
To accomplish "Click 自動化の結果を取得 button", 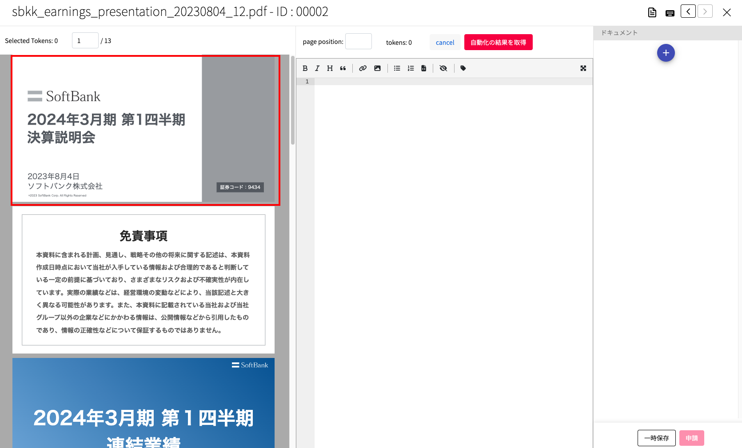I will (x=499, y=42).
